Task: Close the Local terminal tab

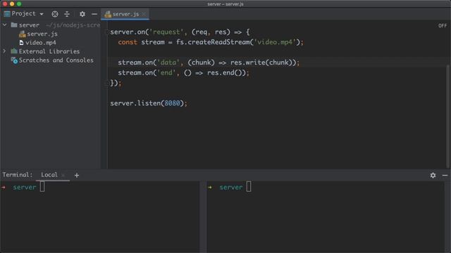Action: tap(63, 175)
